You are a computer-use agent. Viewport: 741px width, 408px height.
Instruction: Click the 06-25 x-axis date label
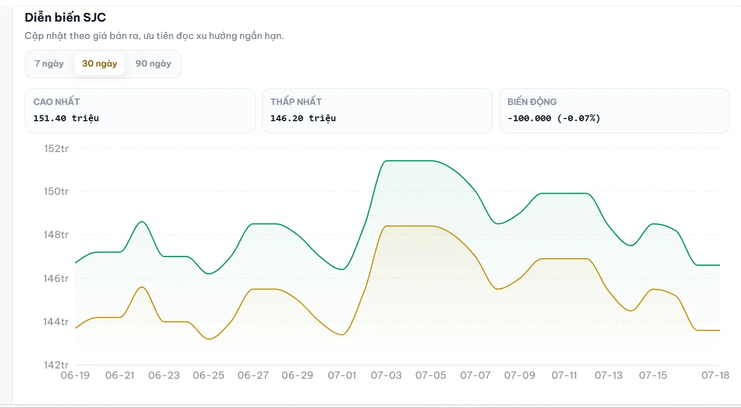tap(208, 375)
